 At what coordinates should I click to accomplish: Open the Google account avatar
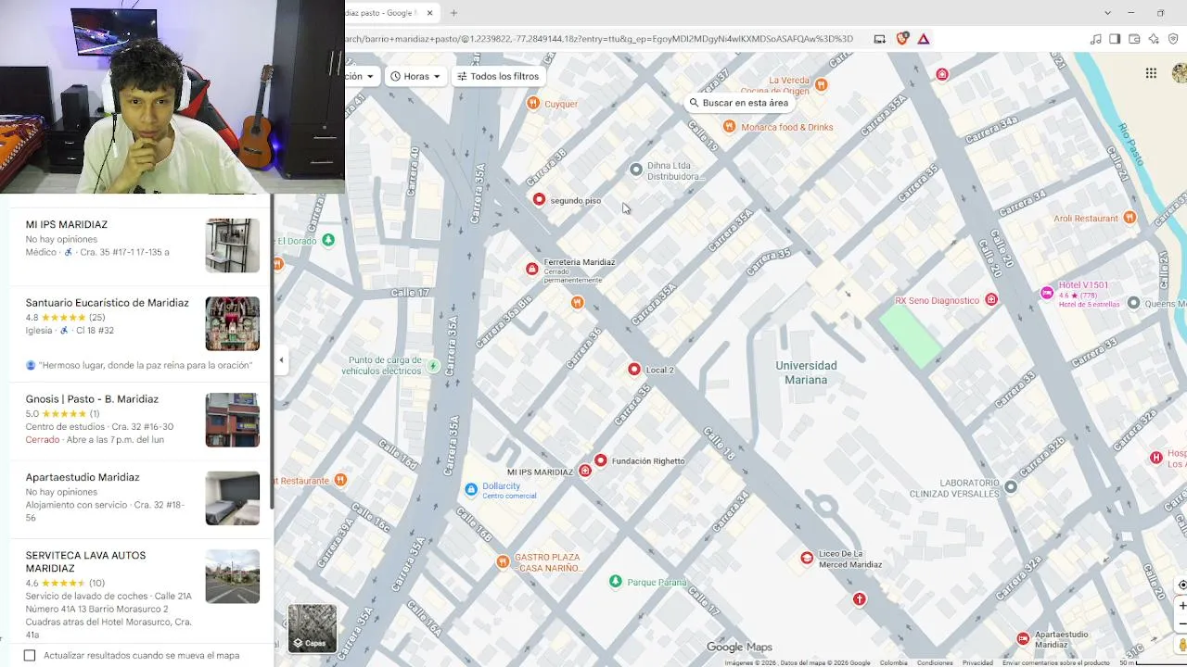pos(1180,73)
